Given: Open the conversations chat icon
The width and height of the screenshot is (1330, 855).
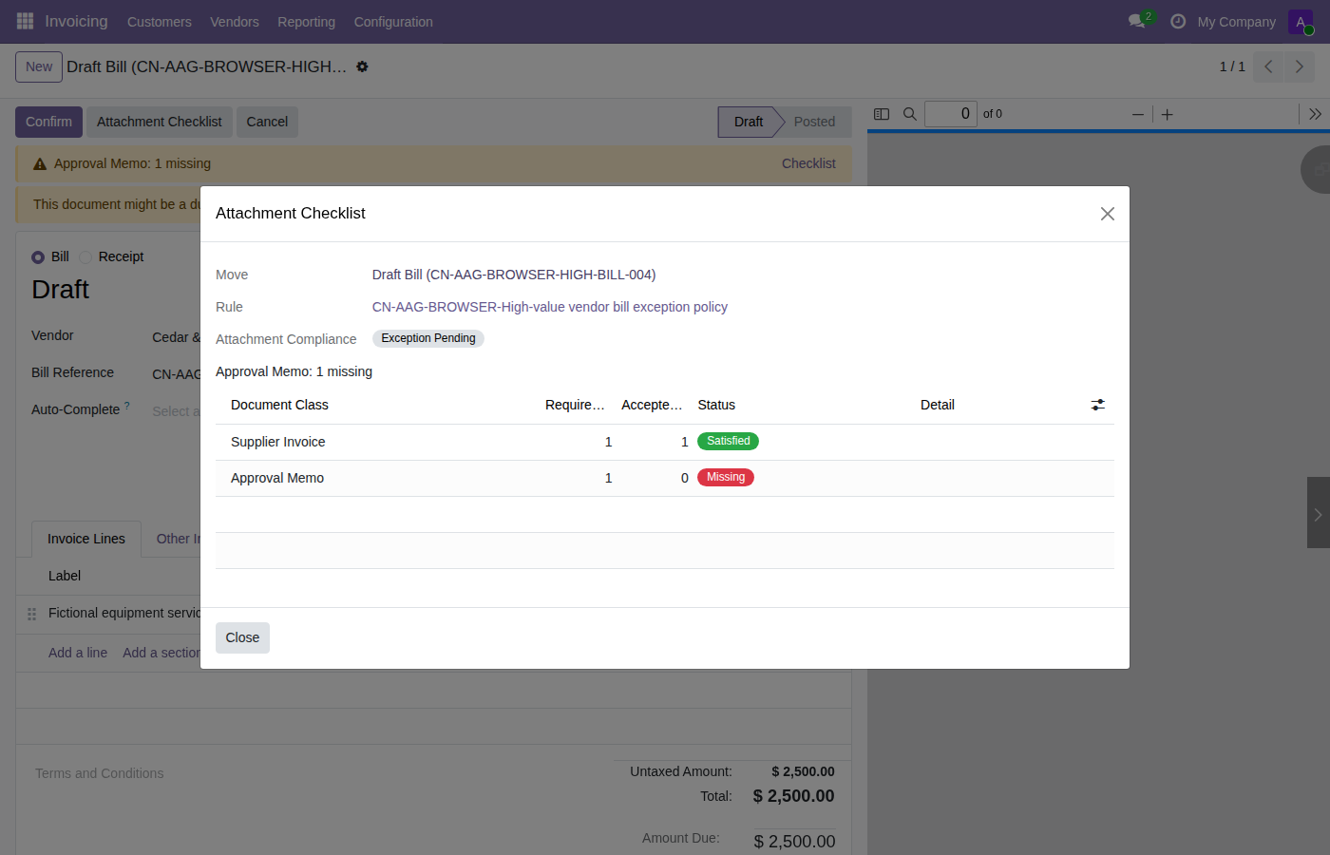Looking at the screenshot, I should 1137,21.
